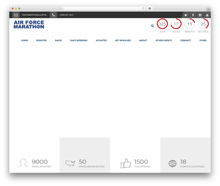Open the Store menu item
Image resolution: width=220 pixels, height=186 pixels.
click(203, 40)
